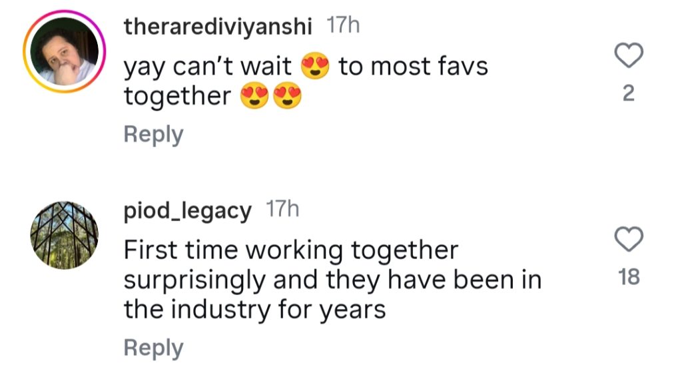This screenshot has width=682, height=369.
Task: Reply to the 'yay can't wait' comment
Action: pos(153,135)
